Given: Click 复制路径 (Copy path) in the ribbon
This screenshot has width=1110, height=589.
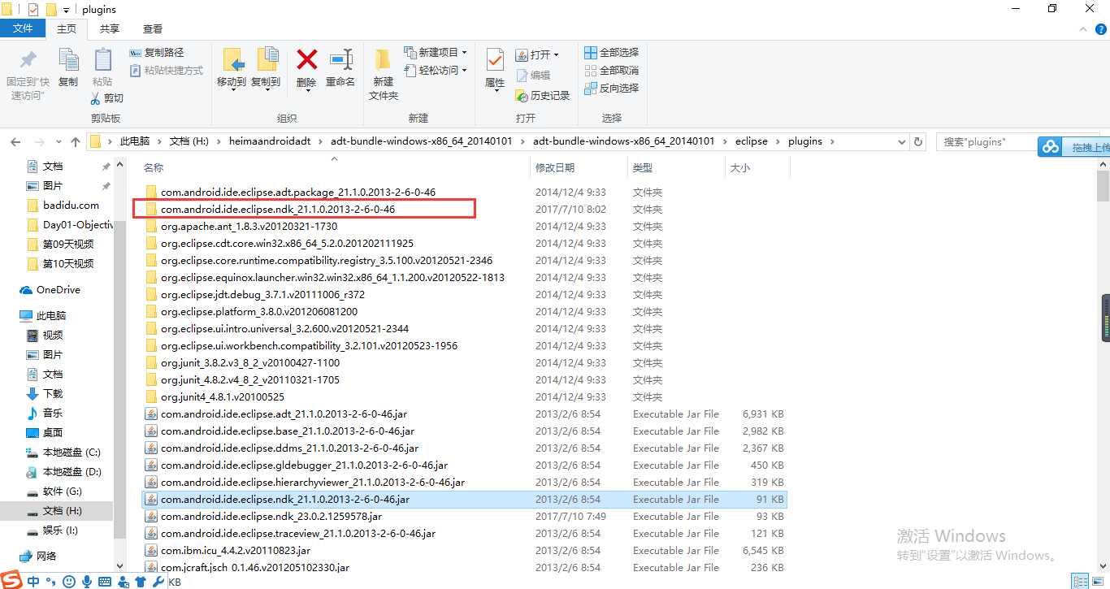Looking at the screenshot, I should (157, 53).
